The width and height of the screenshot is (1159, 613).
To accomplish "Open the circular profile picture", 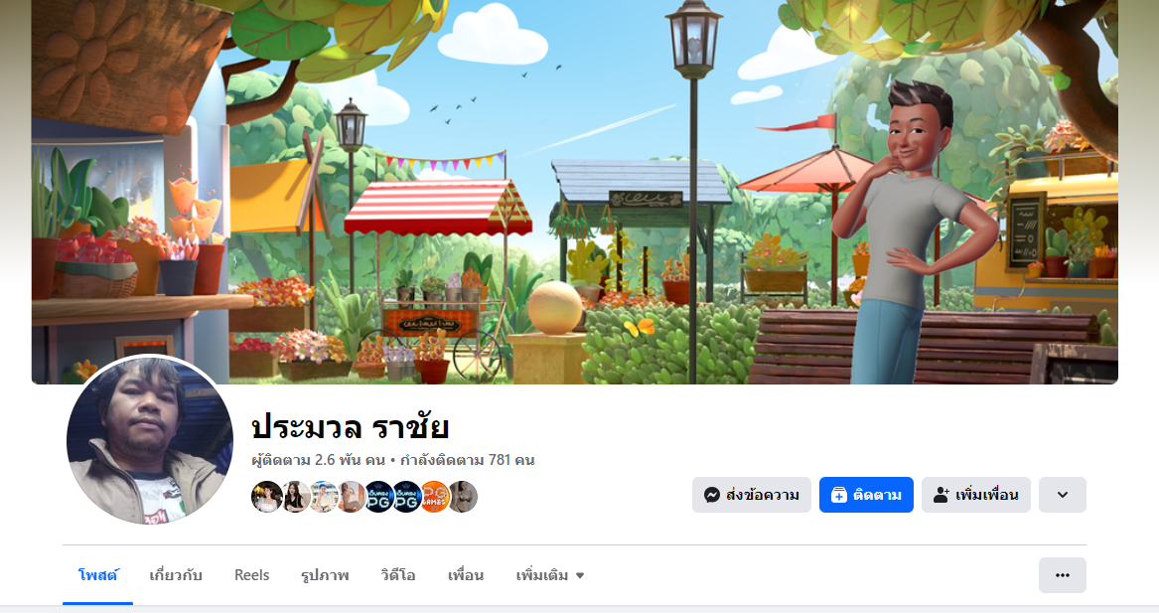I will point(150,440).
